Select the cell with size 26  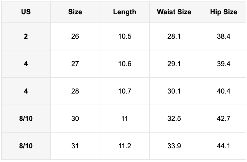[75, 36]
